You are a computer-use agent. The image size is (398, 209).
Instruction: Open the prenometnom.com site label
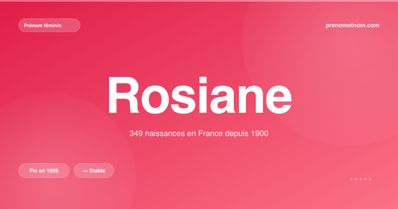pyautogui.click(x=353, y=25)
